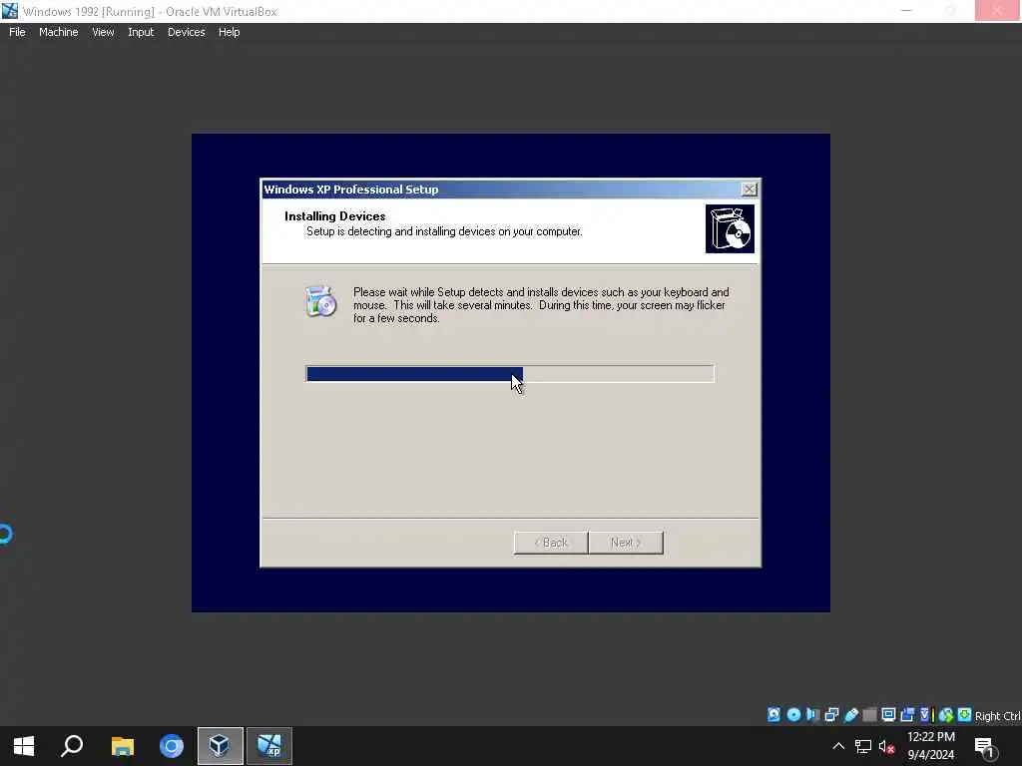
Task: Click the VirtualBox window title bar icon
Action: point(10,11)
